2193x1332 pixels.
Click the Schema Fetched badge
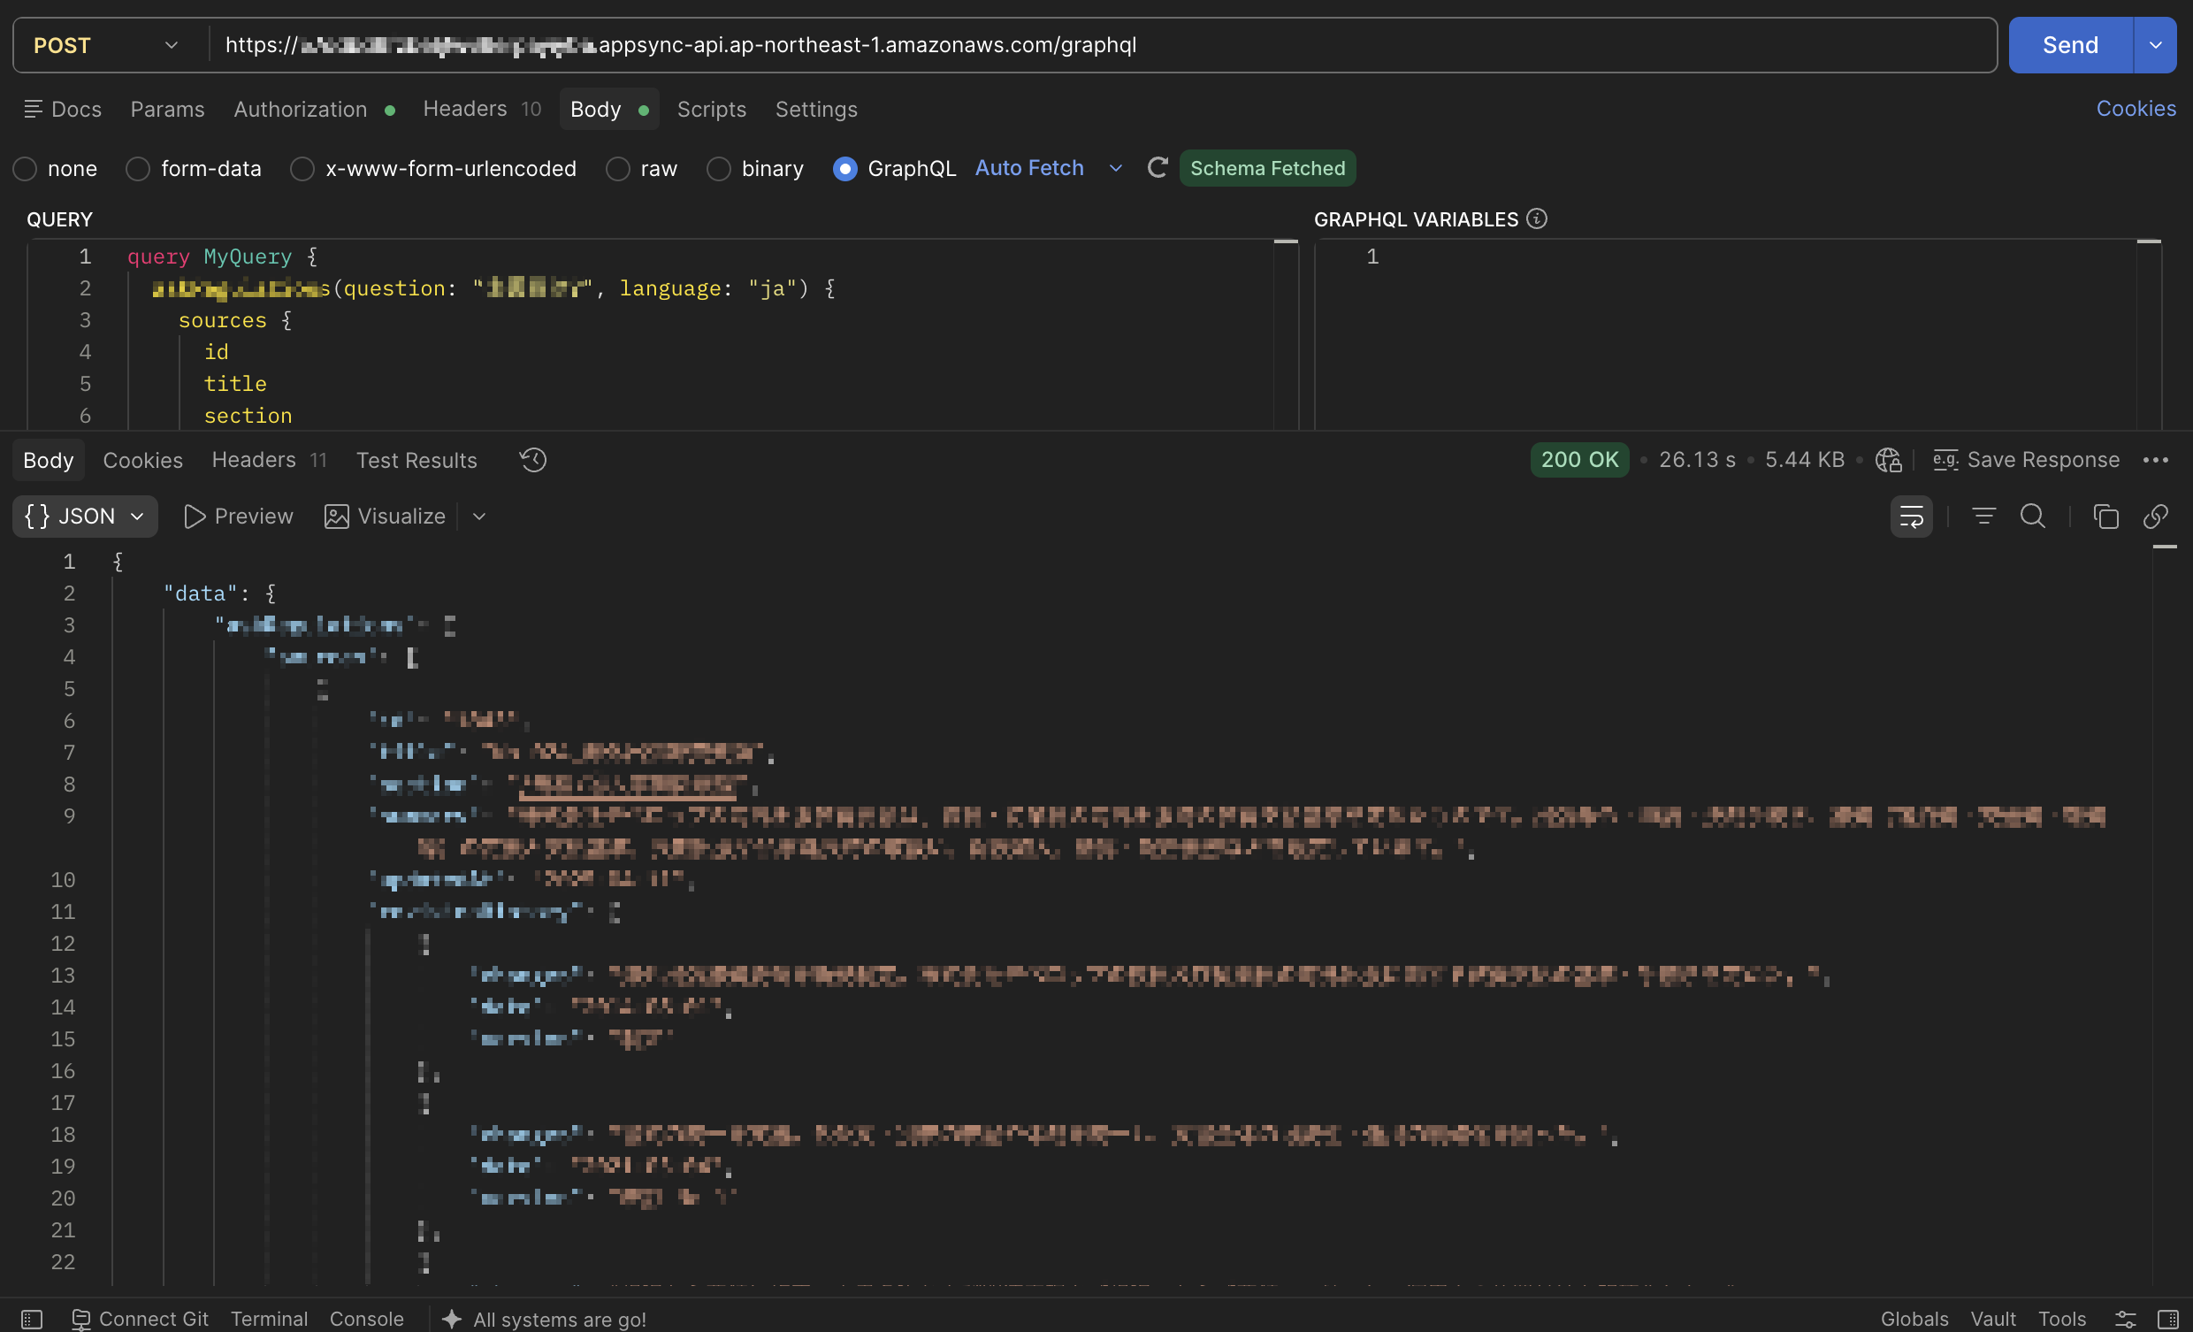click(x=1267, y=168)
